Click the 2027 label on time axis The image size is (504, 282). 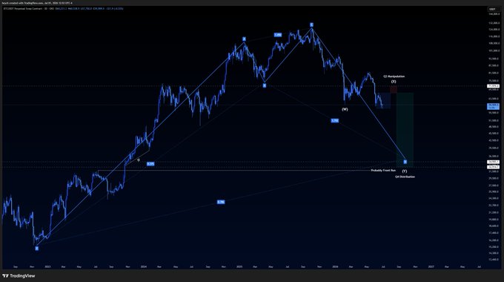click(x=431, y=267)
